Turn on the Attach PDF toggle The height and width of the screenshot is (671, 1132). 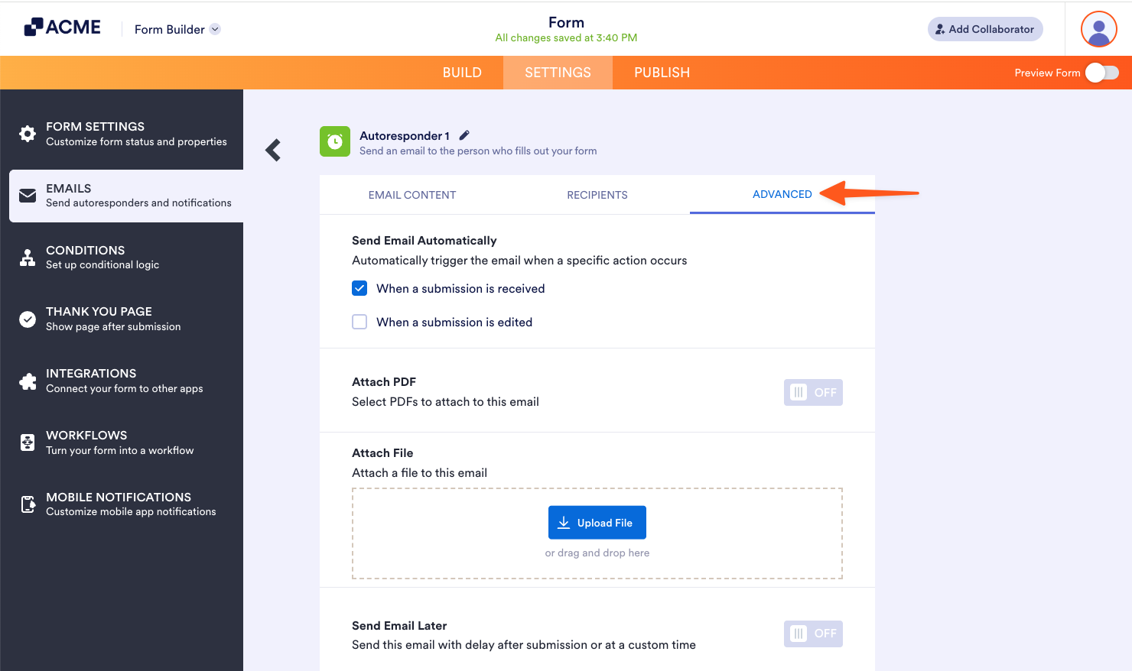coord(813,392)
